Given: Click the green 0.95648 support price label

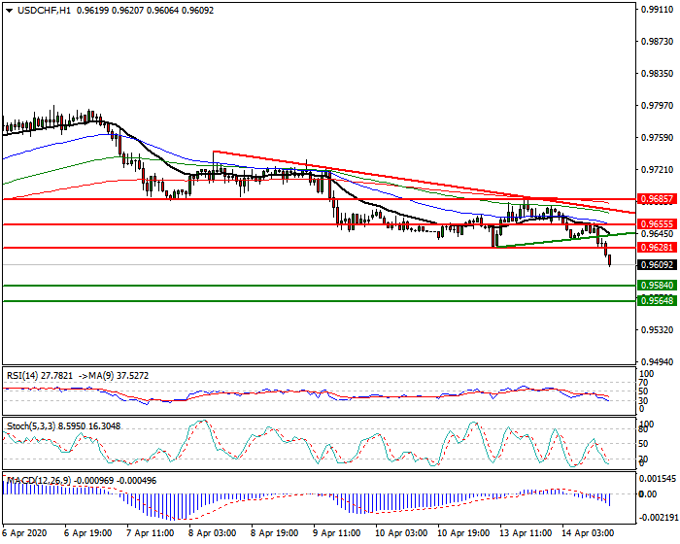Looking at the screenshot, I should tap(657, 300).
